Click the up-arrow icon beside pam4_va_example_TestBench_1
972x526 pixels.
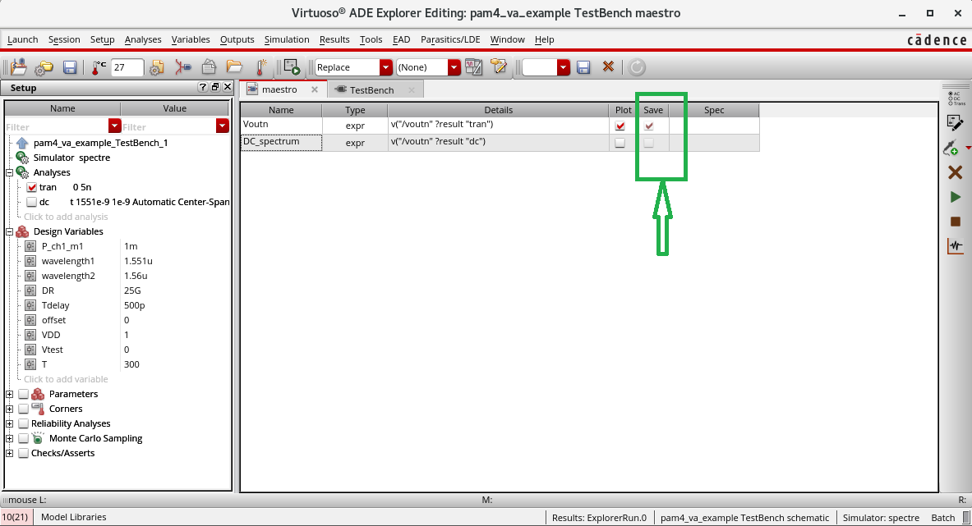(22, 143)
